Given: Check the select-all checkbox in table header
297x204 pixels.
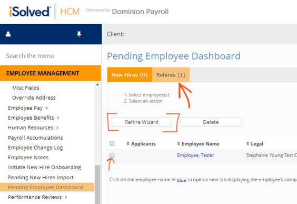Looking at the screenshot, I should coord(112,143).
